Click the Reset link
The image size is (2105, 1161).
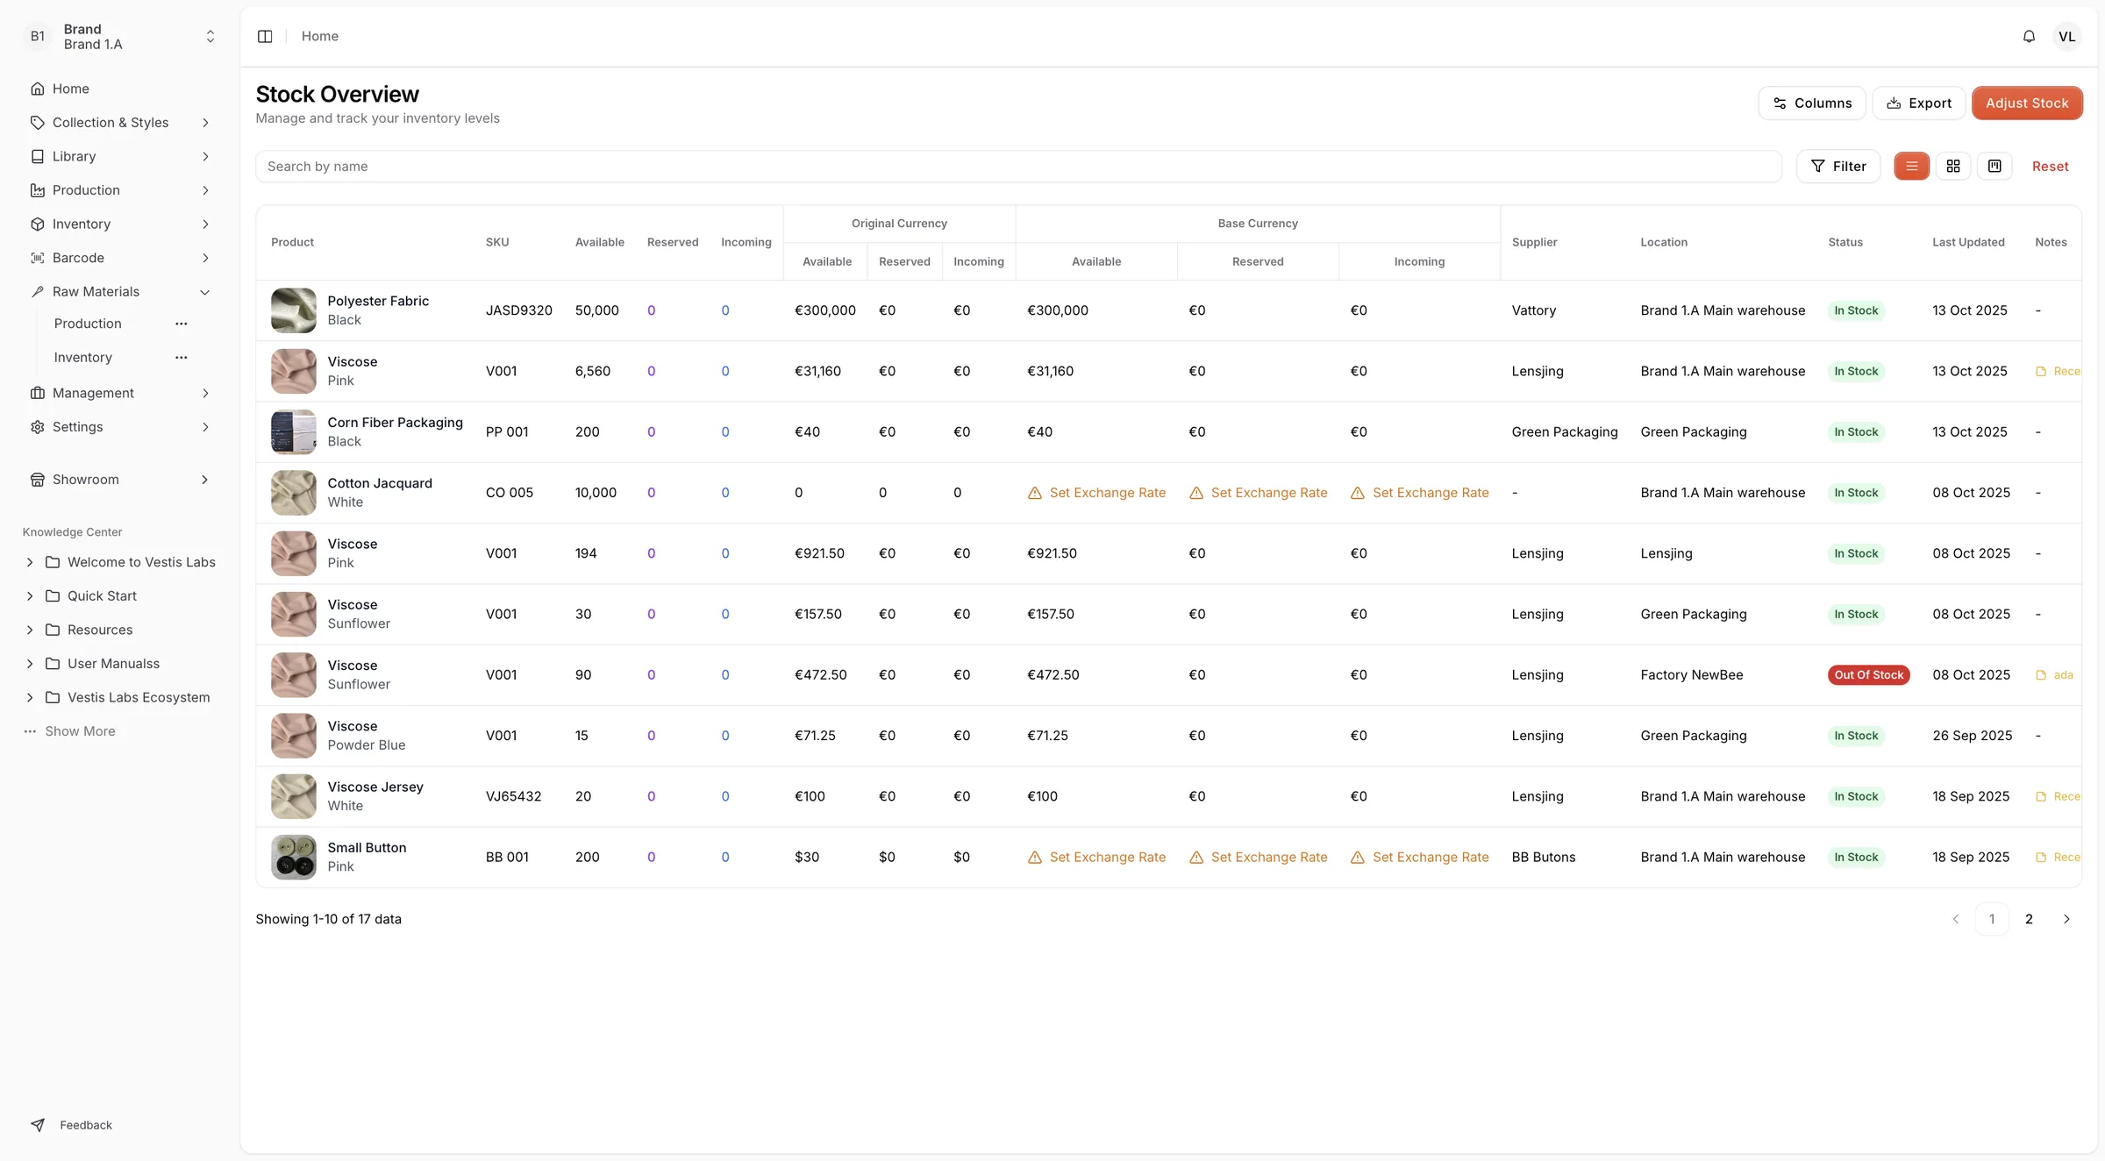2050,167
